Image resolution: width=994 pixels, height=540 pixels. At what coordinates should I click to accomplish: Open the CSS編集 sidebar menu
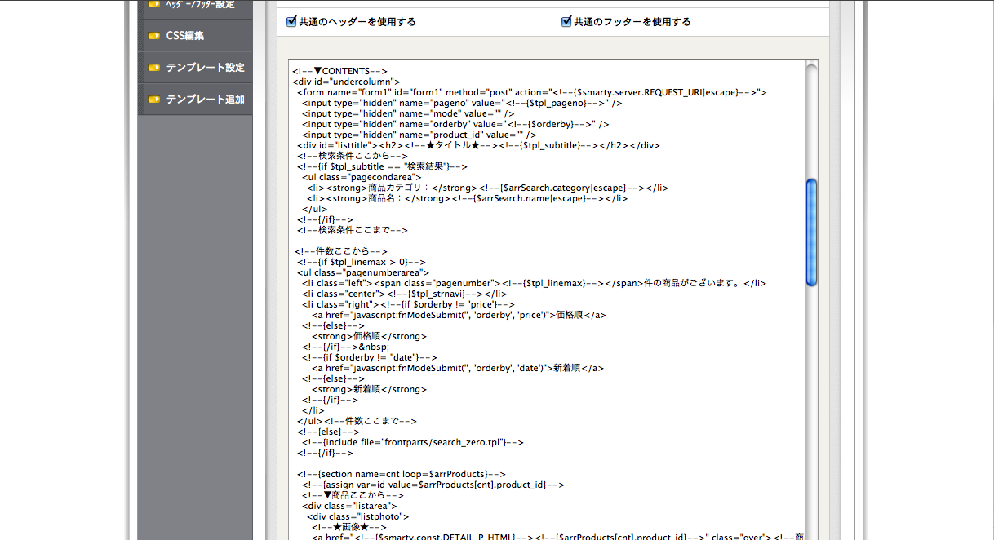(184, 36)
